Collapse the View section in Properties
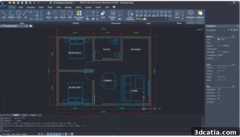The height and width of the screenshot is (137, 240). pos(233,64)
